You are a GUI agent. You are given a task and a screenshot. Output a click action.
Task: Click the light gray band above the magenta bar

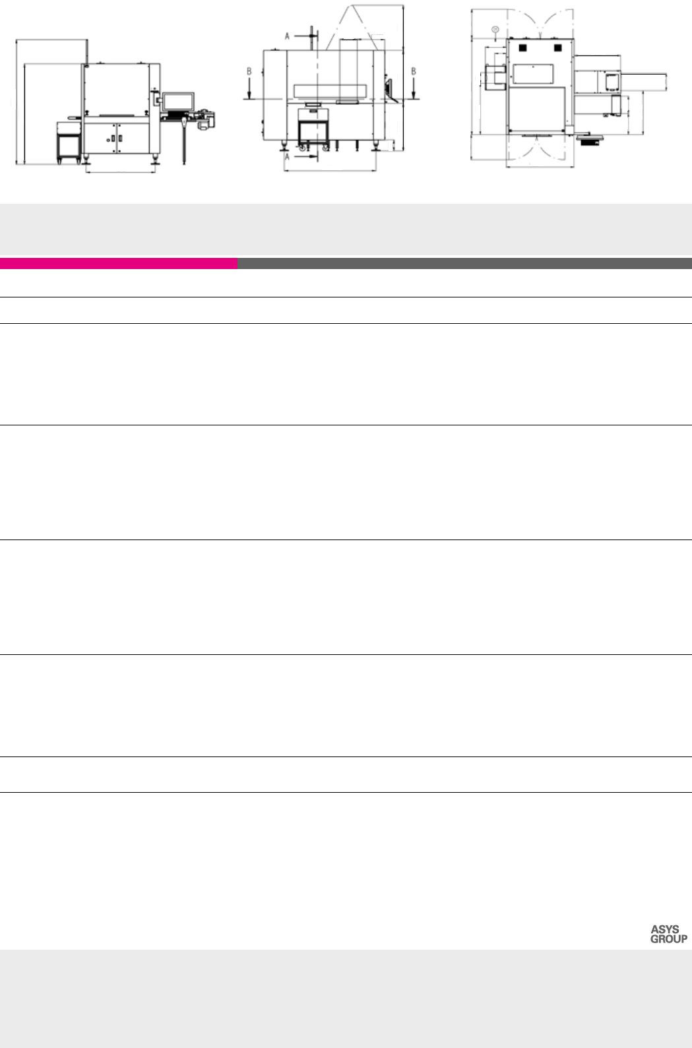tap(346, 229)
